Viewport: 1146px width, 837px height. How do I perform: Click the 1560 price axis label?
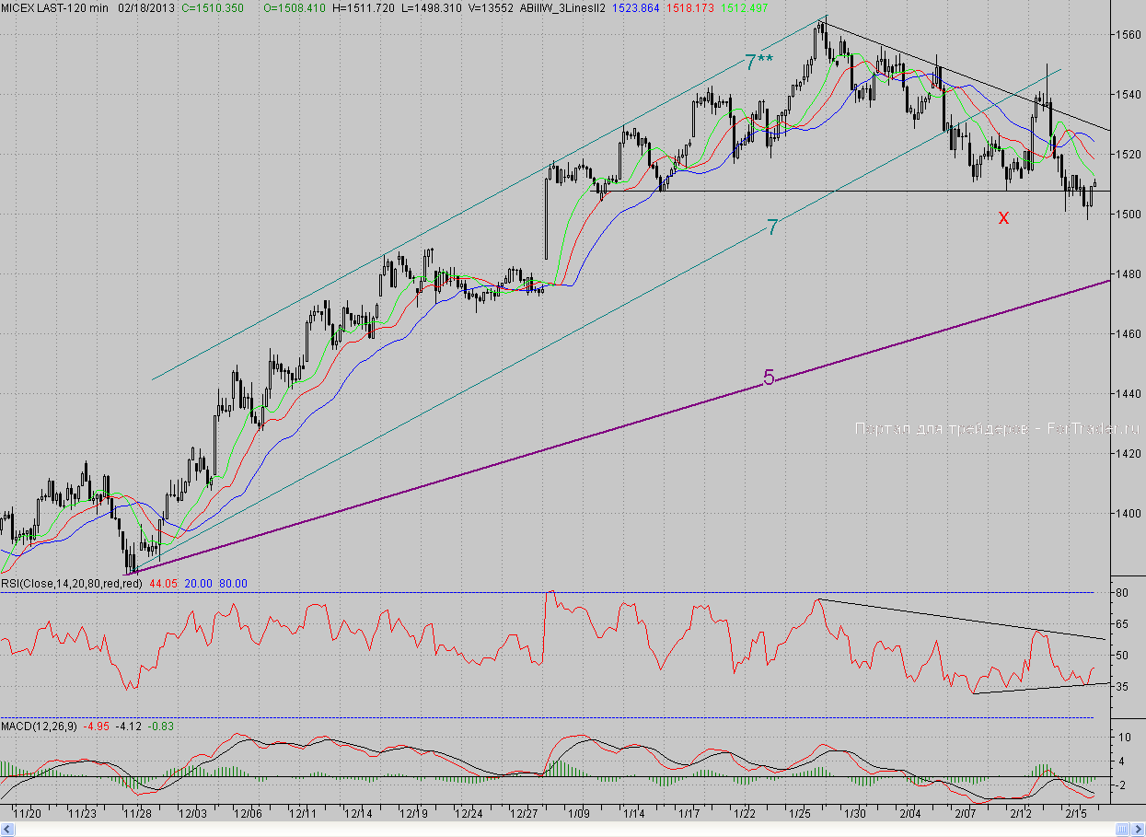(1129, 35)
